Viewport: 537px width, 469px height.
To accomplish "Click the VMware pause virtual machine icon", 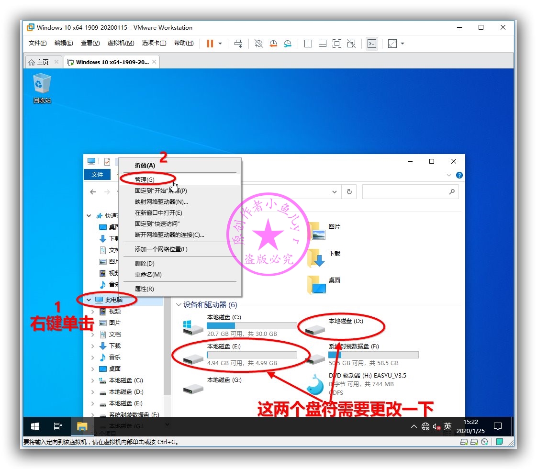I will [x=210, y=44].
